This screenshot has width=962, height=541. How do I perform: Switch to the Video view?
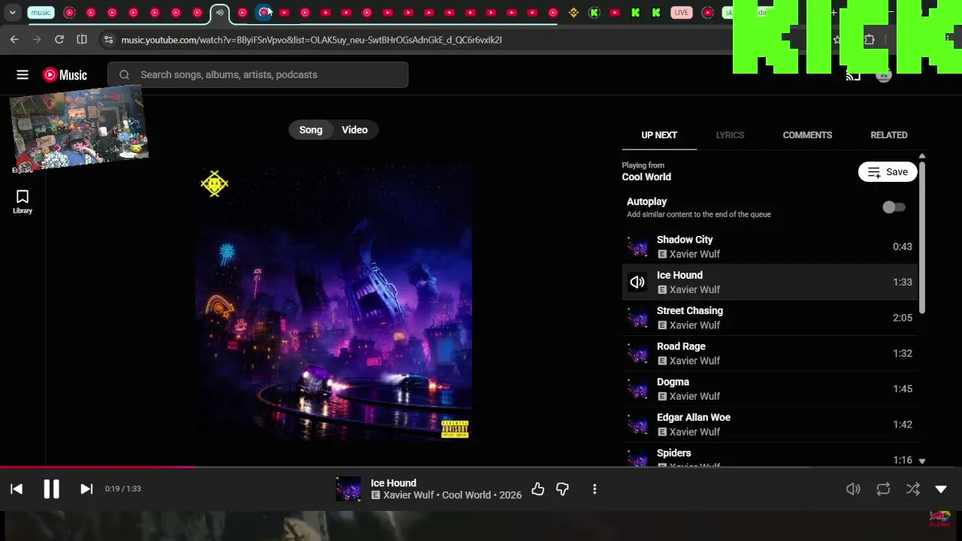pyautogui.click(x=355, y=130)
